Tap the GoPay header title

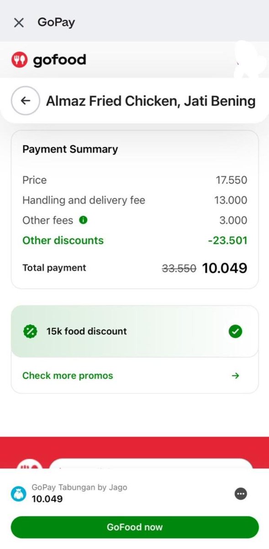56,22
